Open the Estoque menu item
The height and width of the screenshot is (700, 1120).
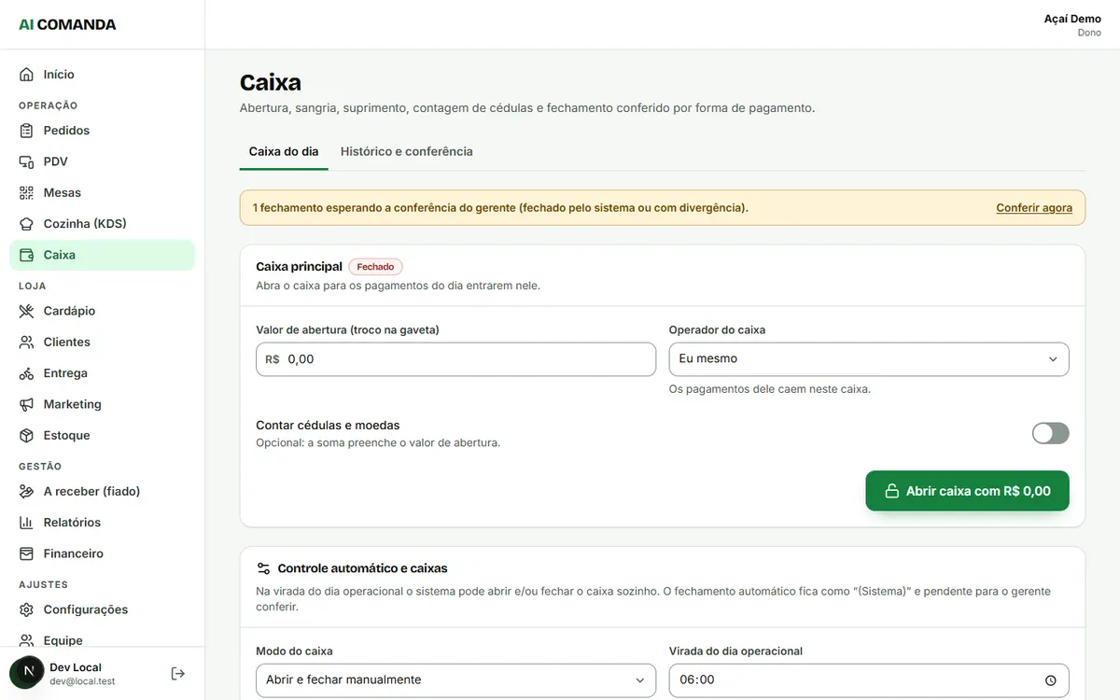[102, 436]
